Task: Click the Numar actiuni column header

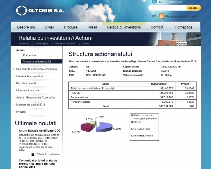Action: [x=159, y=84]
